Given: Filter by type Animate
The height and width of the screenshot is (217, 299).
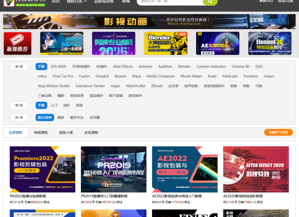Looking at the screenshot, I should tap(146, 67).
